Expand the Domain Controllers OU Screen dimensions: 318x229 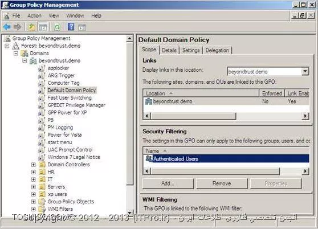point(34,165)
